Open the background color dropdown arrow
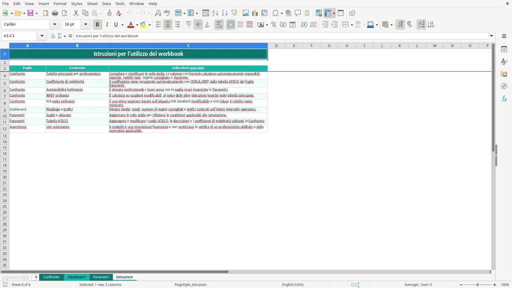The width and height of the screenshot is (512, 288). (x=150, y=25)
